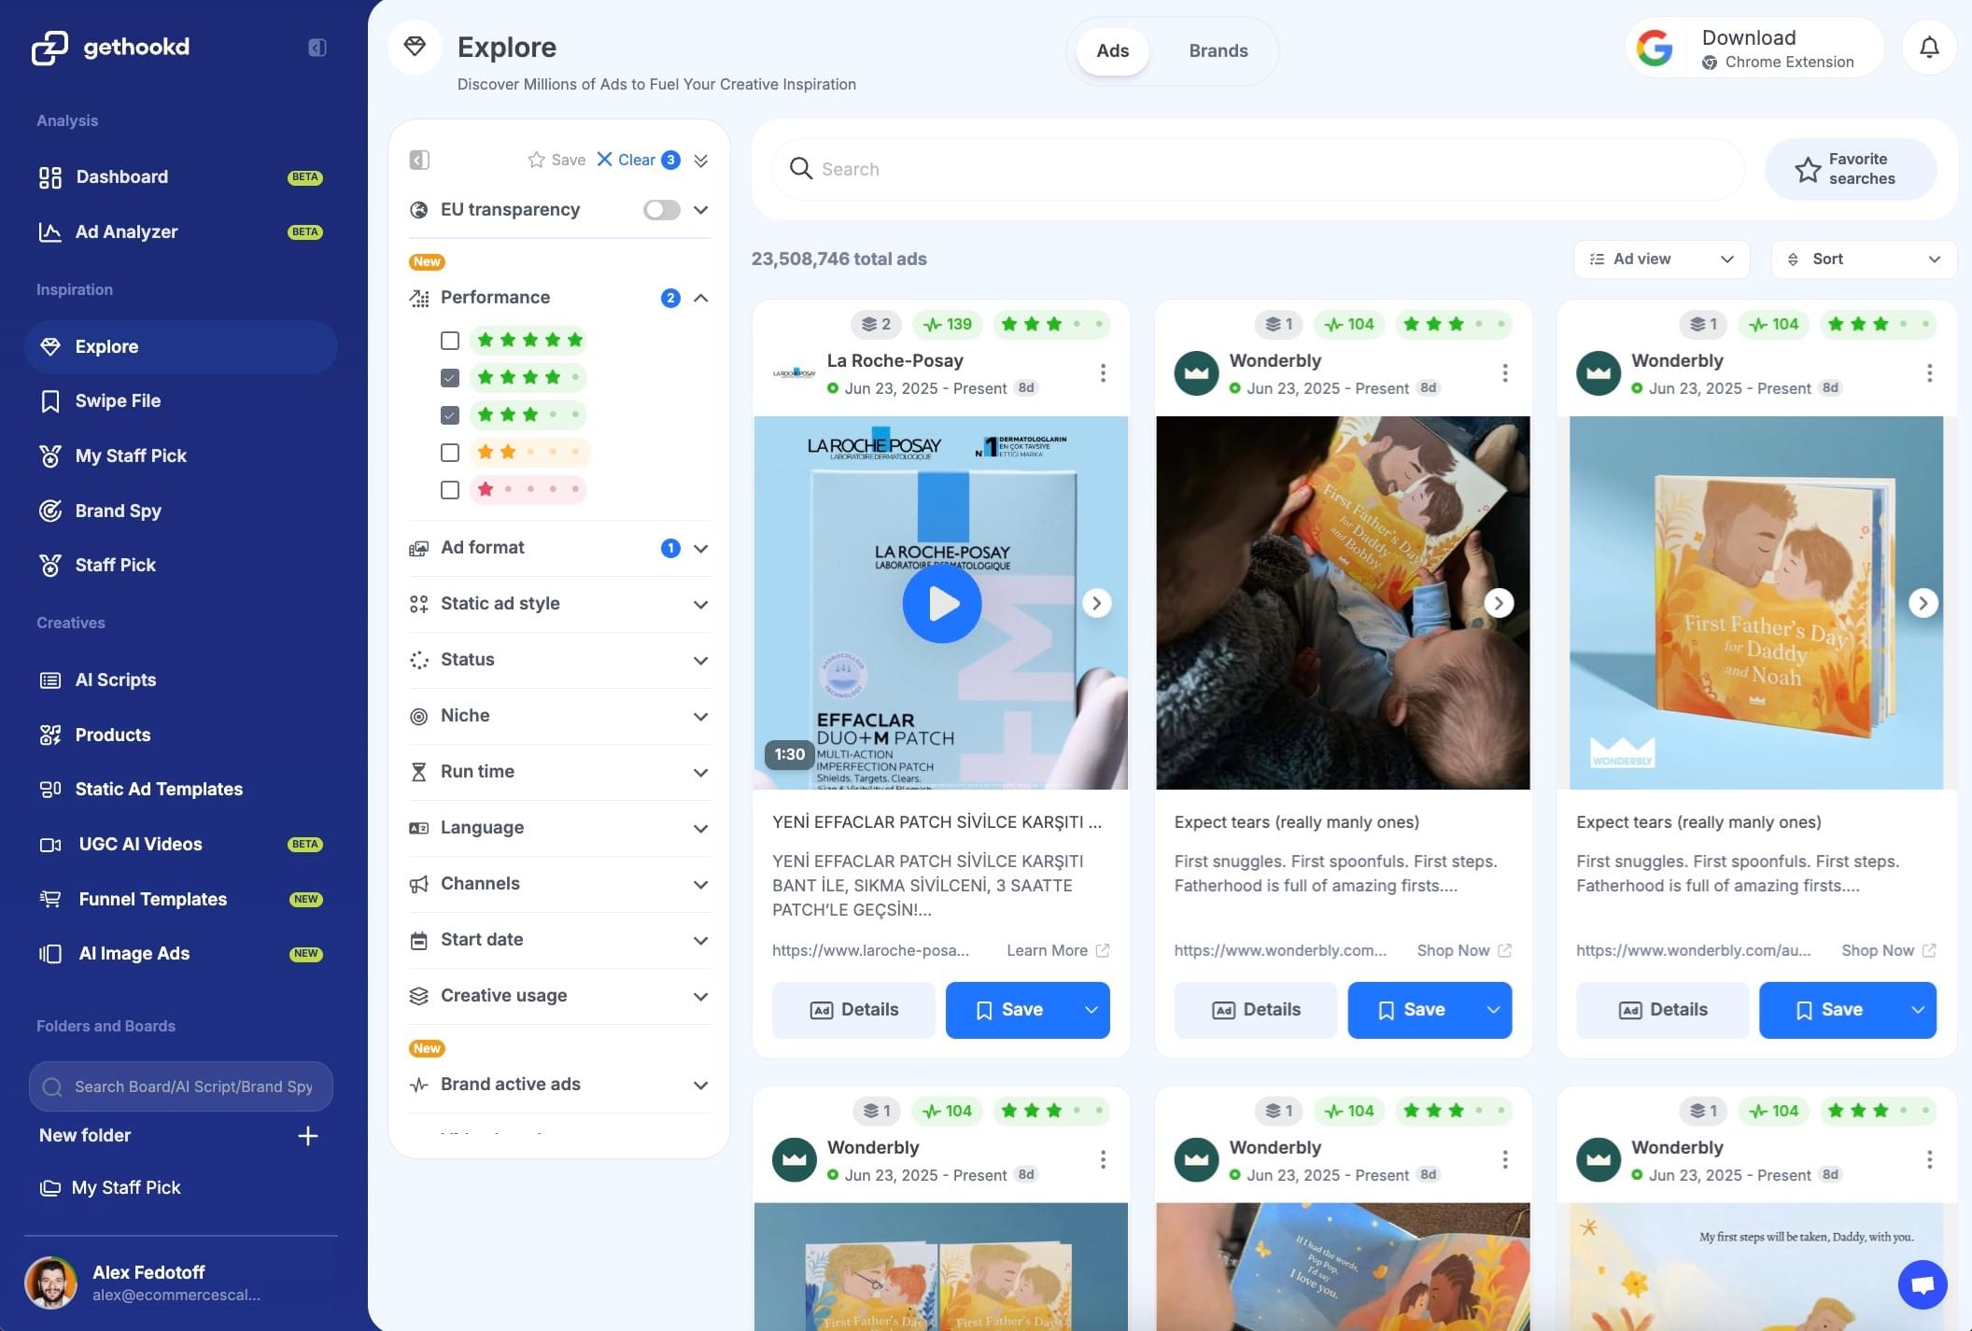
Task: Check the two-star performance checkbox
Action: point(450,453)
